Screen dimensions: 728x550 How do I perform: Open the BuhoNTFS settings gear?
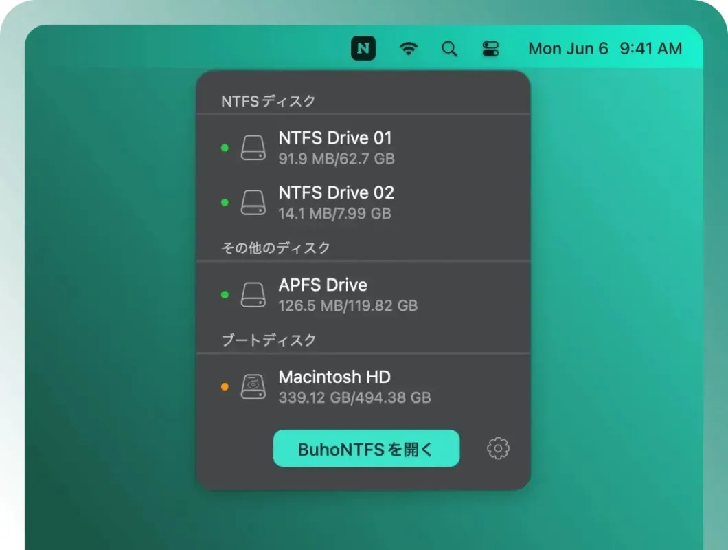pos(497,448)
